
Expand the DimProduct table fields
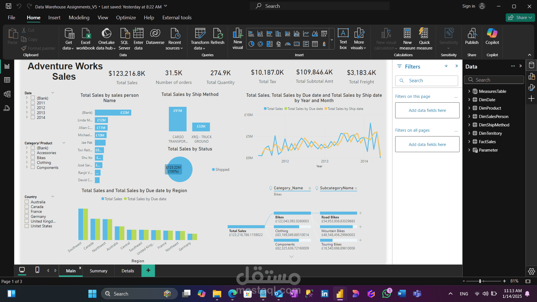pos(469,108)
